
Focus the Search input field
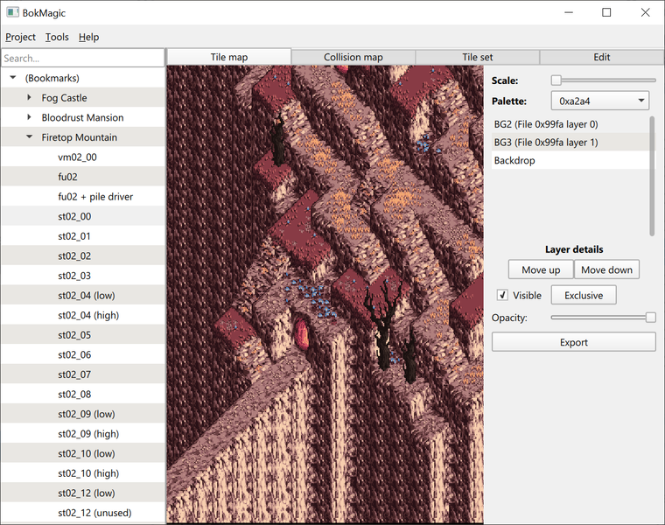(x=83, y=58)
